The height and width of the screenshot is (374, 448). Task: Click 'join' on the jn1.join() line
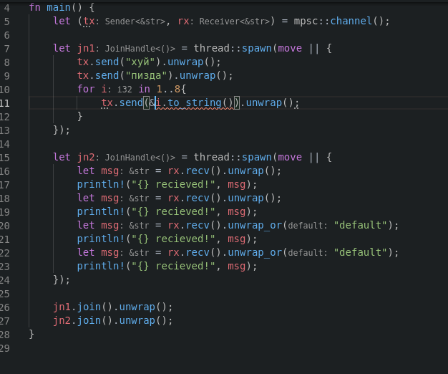[x=89, y=307]
